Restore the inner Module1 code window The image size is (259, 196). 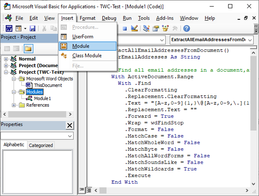[246, 18]
